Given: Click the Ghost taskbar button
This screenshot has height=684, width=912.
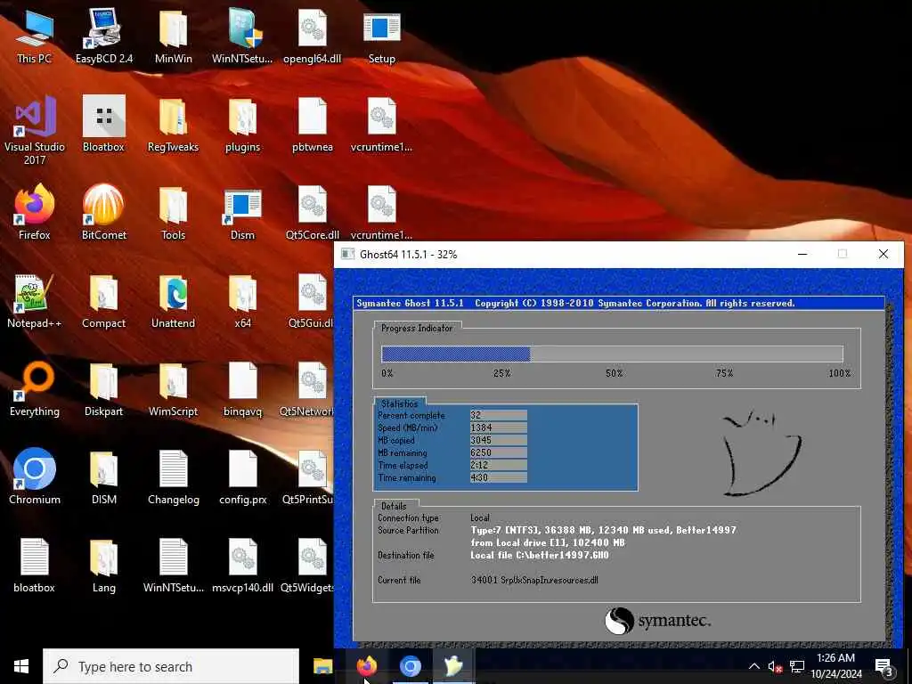Looking at the screenshot, I should pos(453,666).
